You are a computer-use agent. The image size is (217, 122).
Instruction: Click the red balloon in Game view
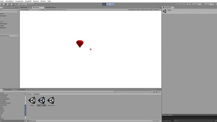tap(80, 44)
